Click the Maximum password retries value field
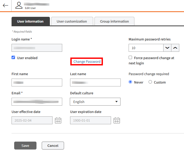The image size is (184, 150). tap(146, 48)
